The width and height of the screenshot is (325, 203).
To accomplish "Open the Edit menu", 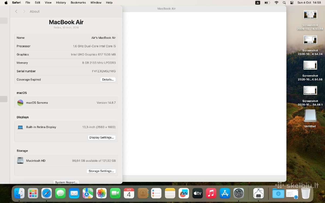I will point(38,2).
